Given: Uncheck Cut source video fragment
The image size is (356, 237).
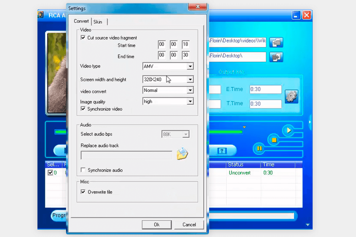Looking at the screenshot, I should [x=83, y=38].
